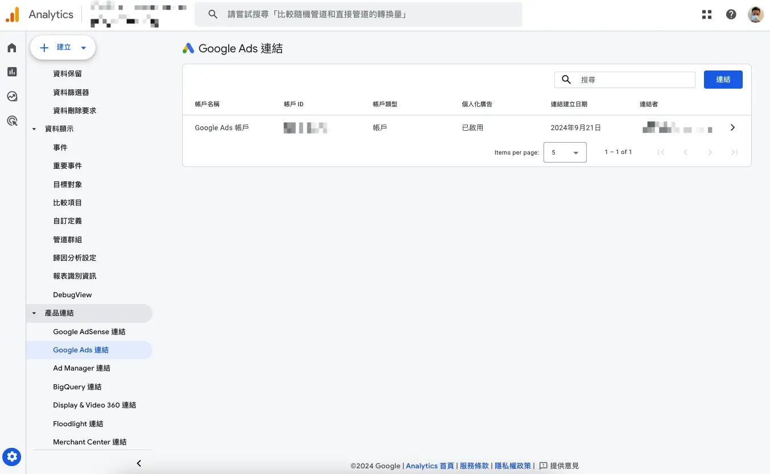The width and height of the screenshot is (770, 474).
Task: Select 管道群組 in the sidebar
Action: tap(67, 240)
